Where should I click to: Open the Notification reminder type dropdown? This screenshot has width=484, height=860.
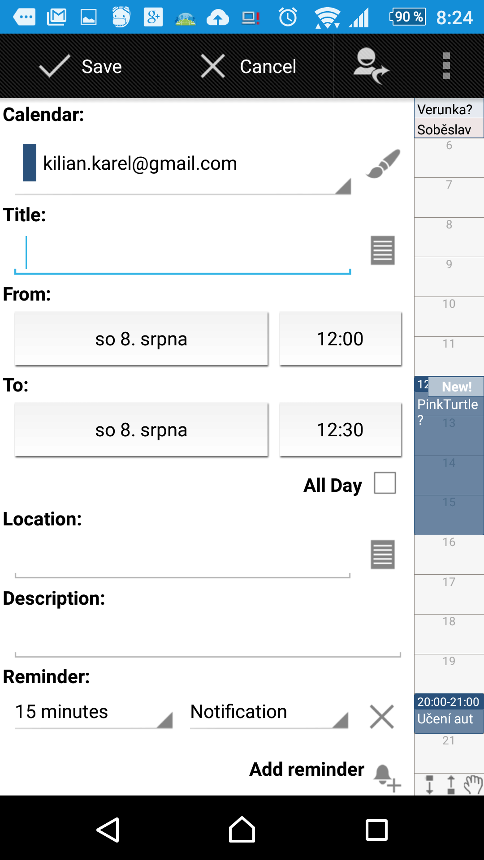[x=269, y=713]
